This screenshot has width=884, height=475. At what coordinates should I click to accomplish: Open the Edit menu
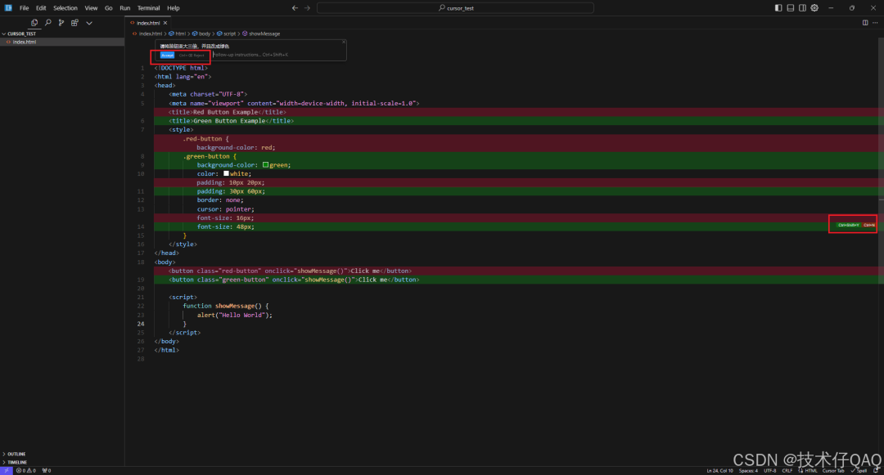click(x=41, y=8)
